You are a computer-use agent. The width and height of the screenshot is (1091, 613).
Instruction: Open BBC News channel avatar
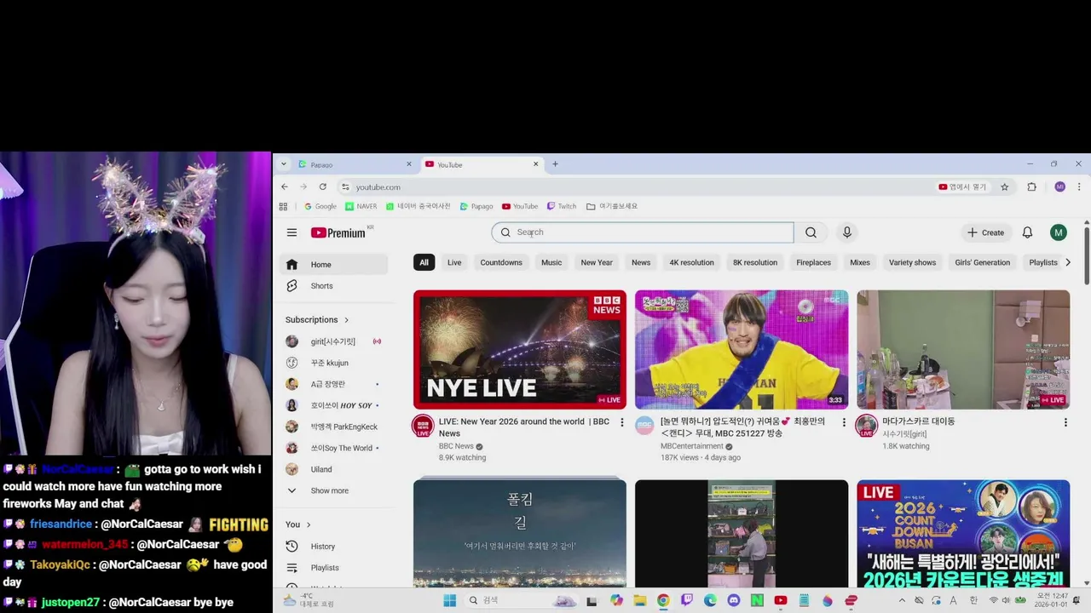tap(423, 426)
